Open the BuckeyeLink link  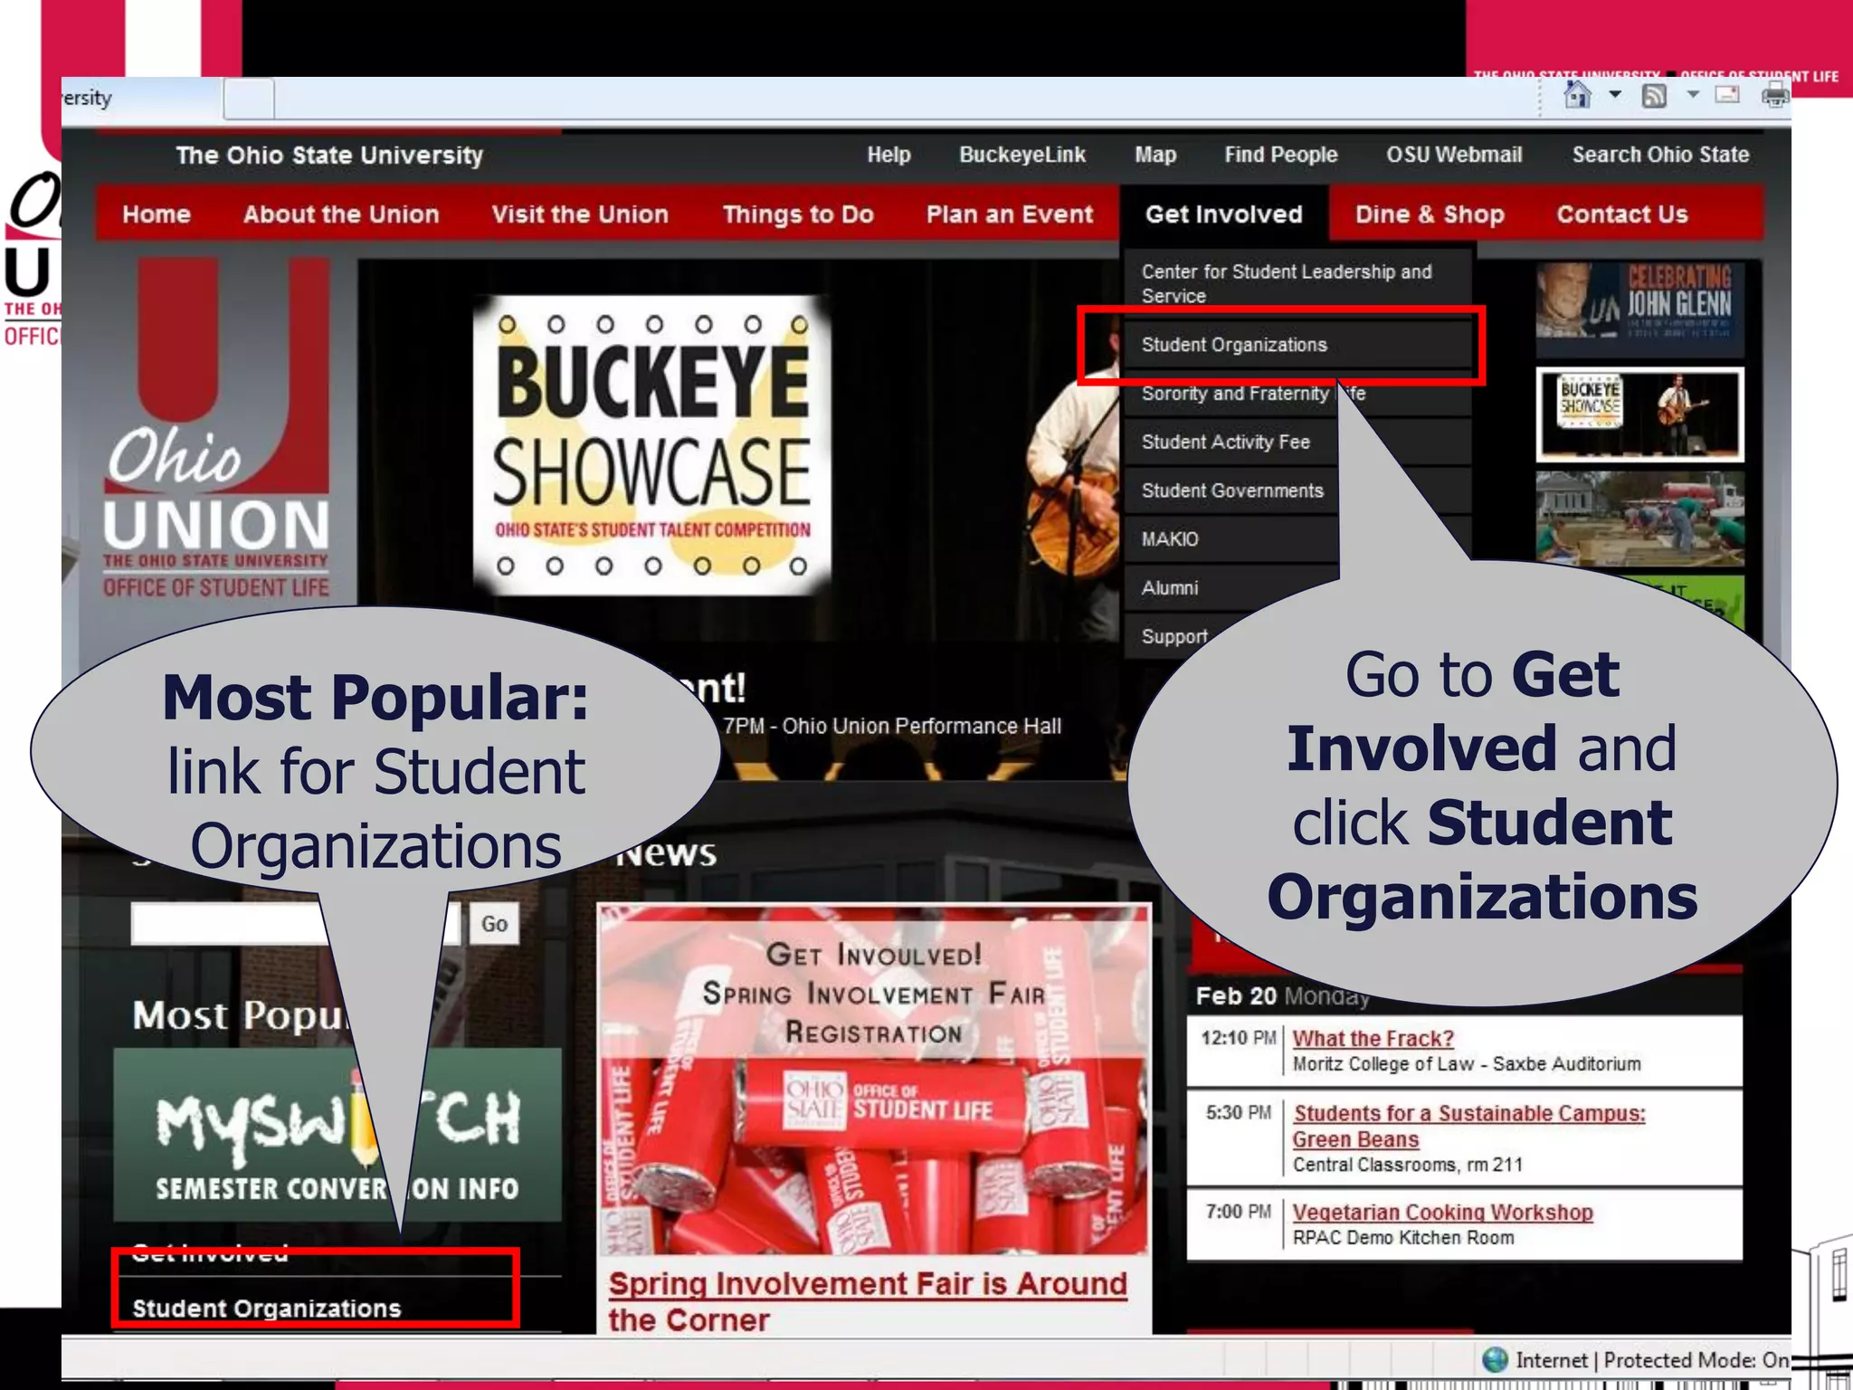point(1022,155)
